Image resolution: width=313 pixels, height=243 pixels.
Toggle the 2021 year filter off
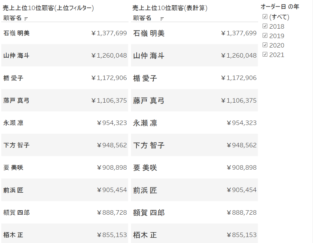pos(265,54)
